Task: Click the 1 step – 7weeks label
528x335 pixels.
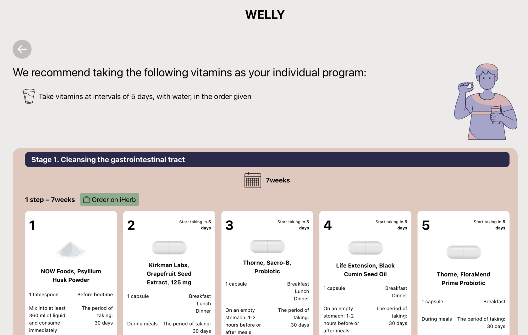Action: tap(50, 200)
